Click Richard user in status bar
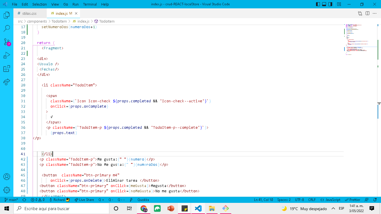Viewport: 381px width, 214px height. (x=59, y=200)
